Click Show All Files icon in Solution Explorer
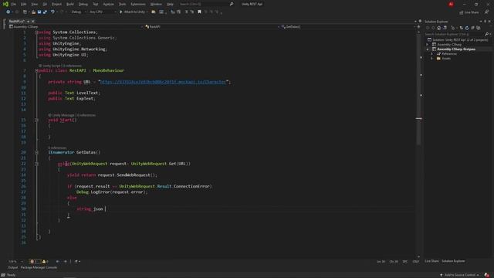494x278 pixels. tap(479, 28)
